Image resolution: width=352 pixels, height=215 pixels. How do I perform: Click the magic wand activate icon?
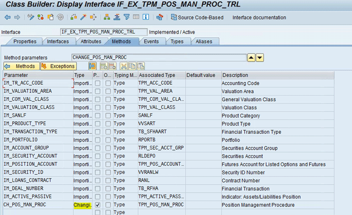(83, 18)
